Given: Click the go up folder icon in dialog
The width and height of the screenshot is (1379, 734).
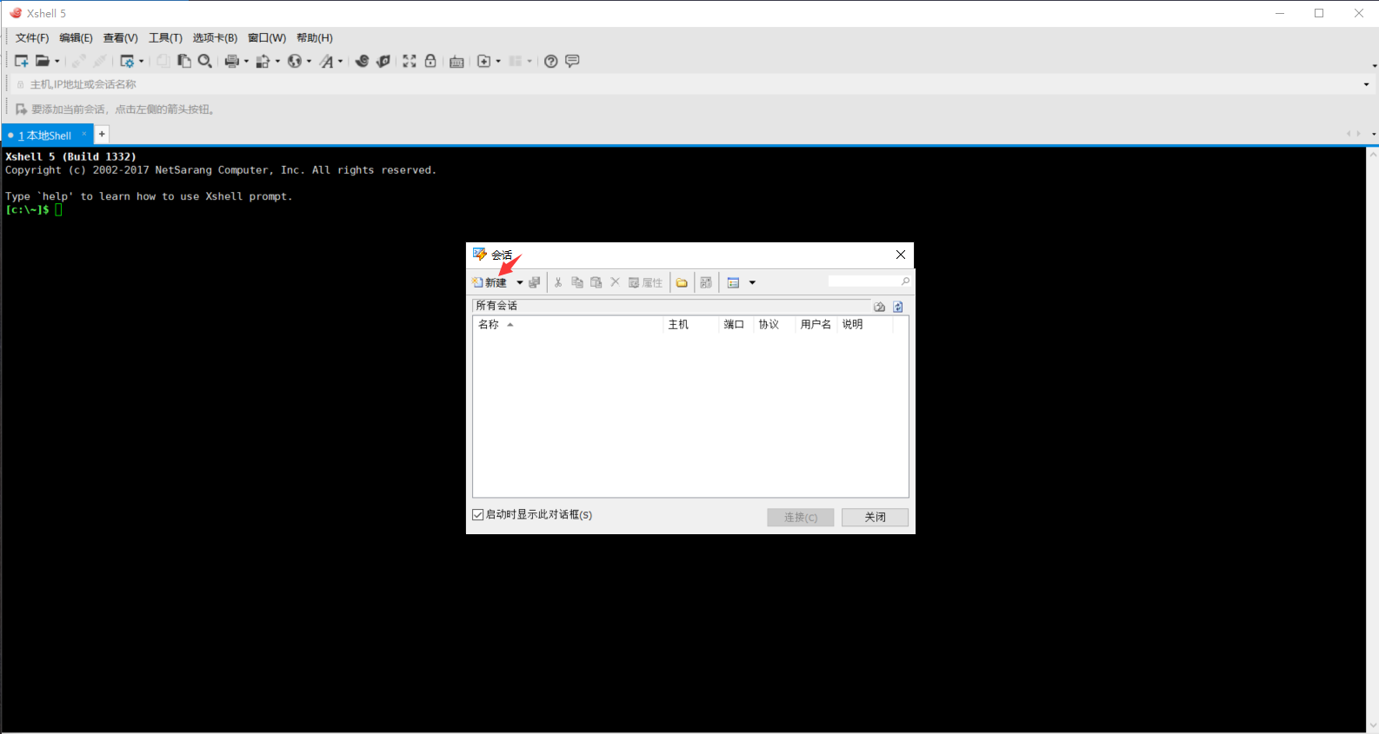Looking at the screenshot, I should click(x=879, y=307).
